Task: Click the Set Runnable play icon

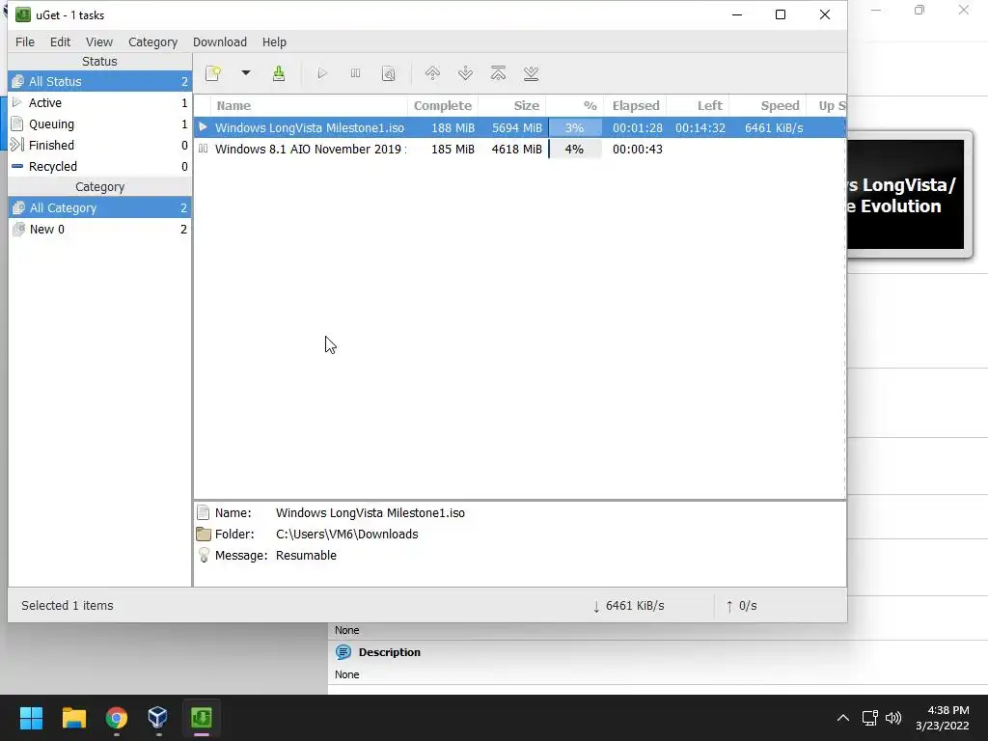Action: click(322, 73)
